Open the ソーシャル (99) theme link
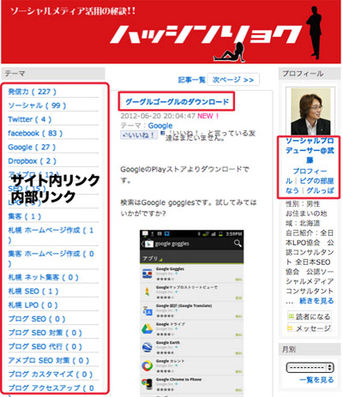 pos(37,105)
